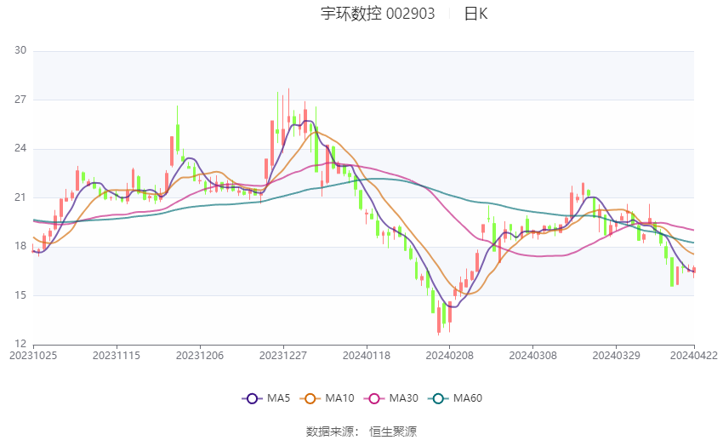
Task: Toggle the MA10 orange legend circle
Action: tap(310, 398)
